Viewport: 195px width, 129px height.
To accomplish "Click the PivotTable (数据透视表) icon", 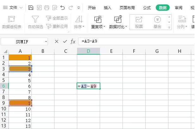I will tap(12, 19).
